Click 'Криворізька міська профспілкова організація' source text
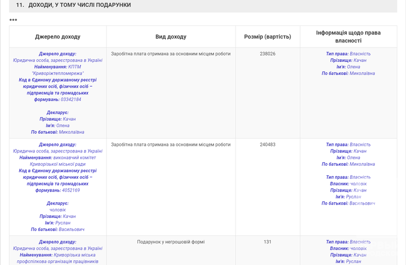Image resolution: width=406 pixels, height=265 pixels. 57,258
